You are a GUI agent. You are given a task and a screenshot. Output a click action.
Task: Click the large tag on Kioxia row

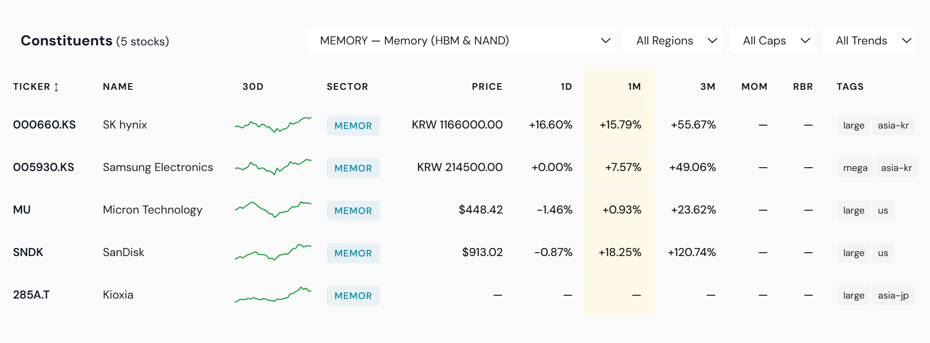(x=853, y=295)
